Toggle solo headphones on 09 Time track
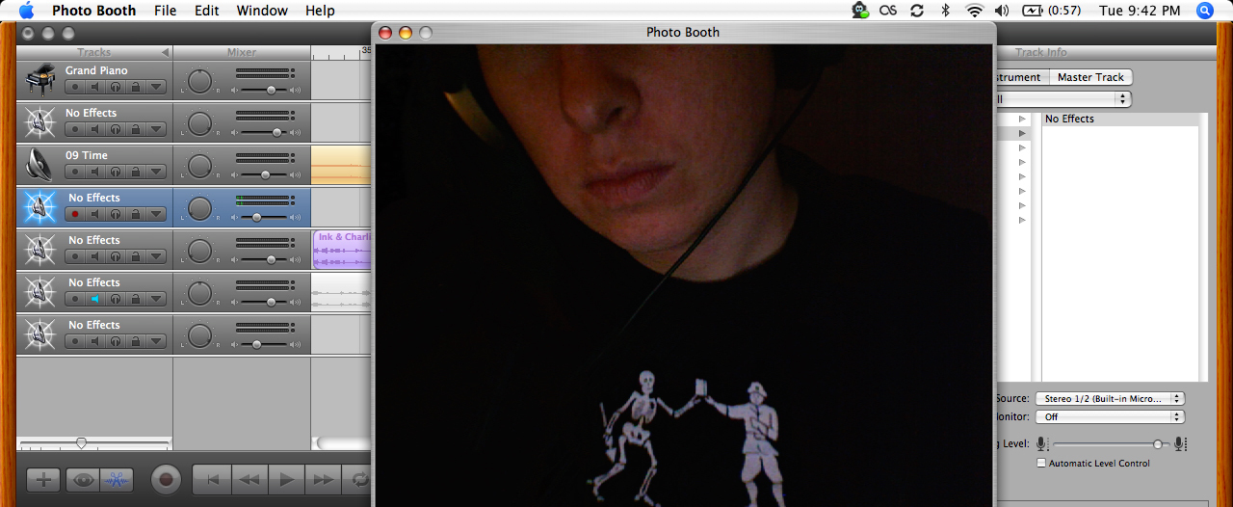Screen dimensions: 1233x507 tap(115, 173)
